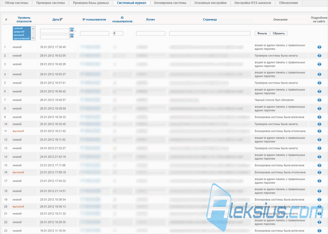Click info icon for row 7 blacklist update
The height and width of the screenshot is (234, 328).
(x=319, y=100)
